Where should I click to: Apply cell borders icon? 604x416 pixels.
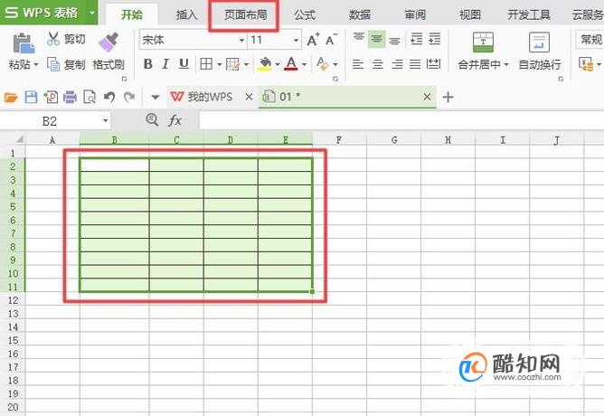[206, 64]
